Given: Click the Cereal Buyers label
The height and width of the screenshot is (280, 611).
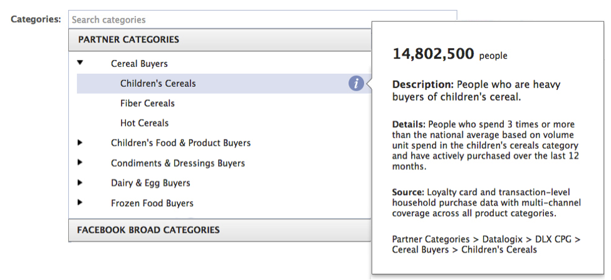Looking at the screenshot, I should click(x=139, y=64).
